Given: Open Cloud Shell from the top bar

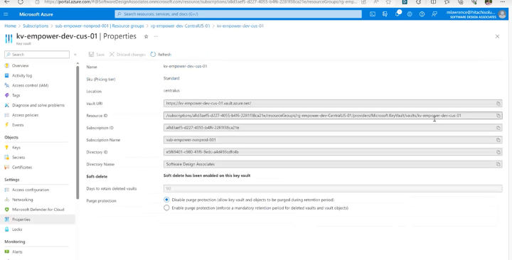Looking at the screenshot, I should coord(373,14).
